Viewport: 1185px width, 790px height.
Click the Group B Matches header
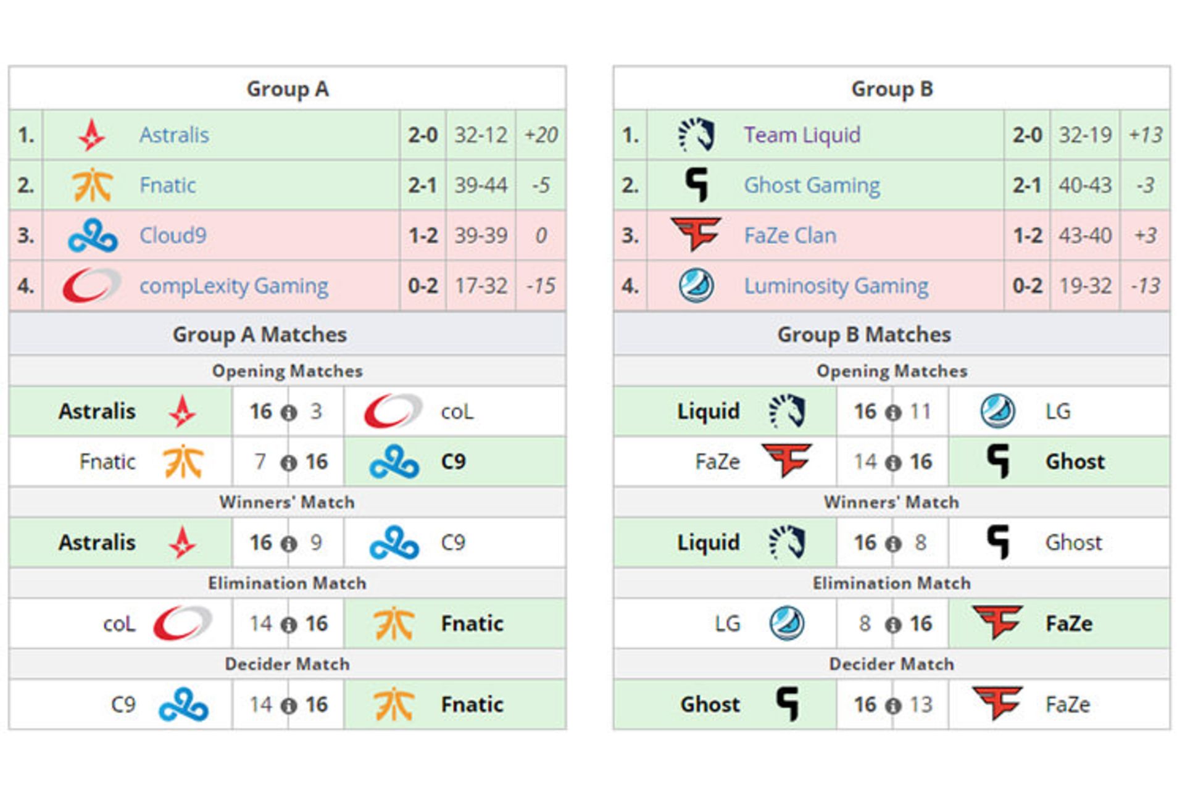pyautogui.click(x=864, y=335)
